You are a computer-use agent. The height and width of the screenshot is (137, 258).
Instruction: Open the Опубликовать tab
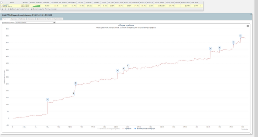click(x=58, y=19)
